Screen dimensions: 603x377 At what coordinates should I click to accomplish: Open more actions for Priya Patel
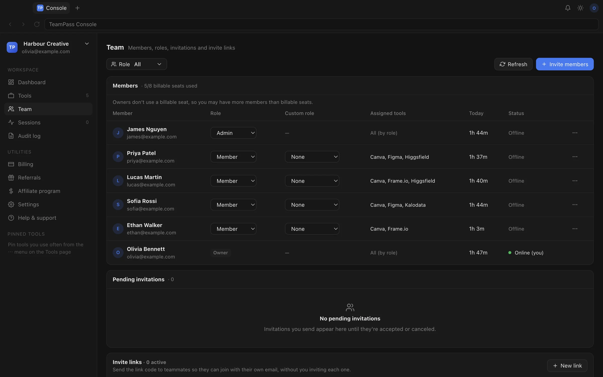point(575,157)
